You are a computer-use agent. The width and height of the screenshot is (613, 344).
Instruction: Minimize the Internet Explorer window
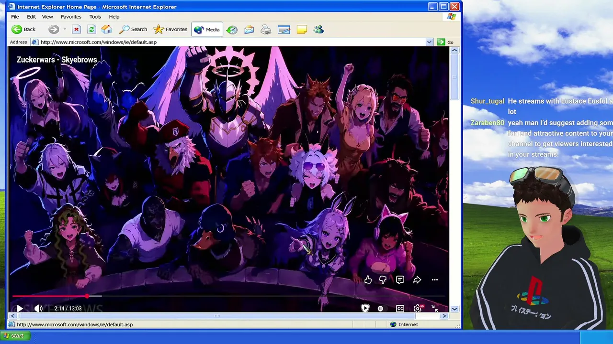432,7
